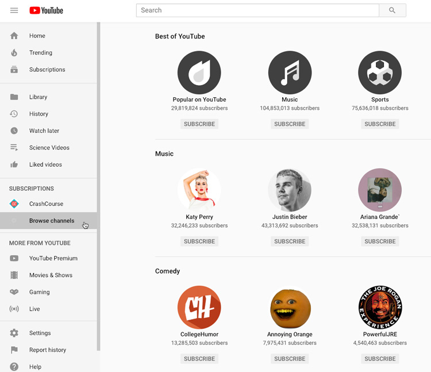Subscribe to Popular on YouTube
Viewport: 431px width, 372px height.
[x=199, y=124]
